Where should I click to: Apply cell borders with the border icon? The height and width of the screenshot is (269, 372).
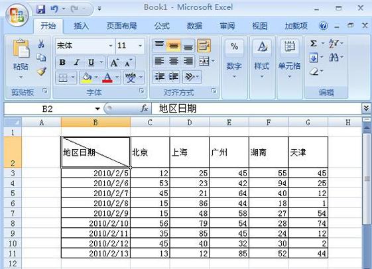pos(63,78)
